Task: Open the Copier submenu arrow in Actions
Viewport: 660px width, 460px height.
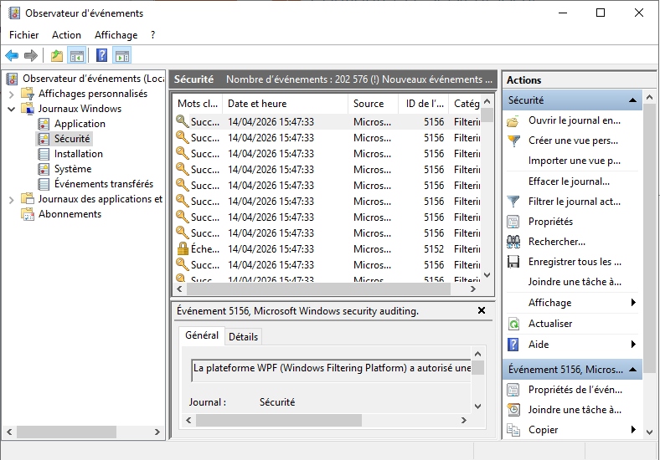Action: pyautogui.click(x=633, y=430)
